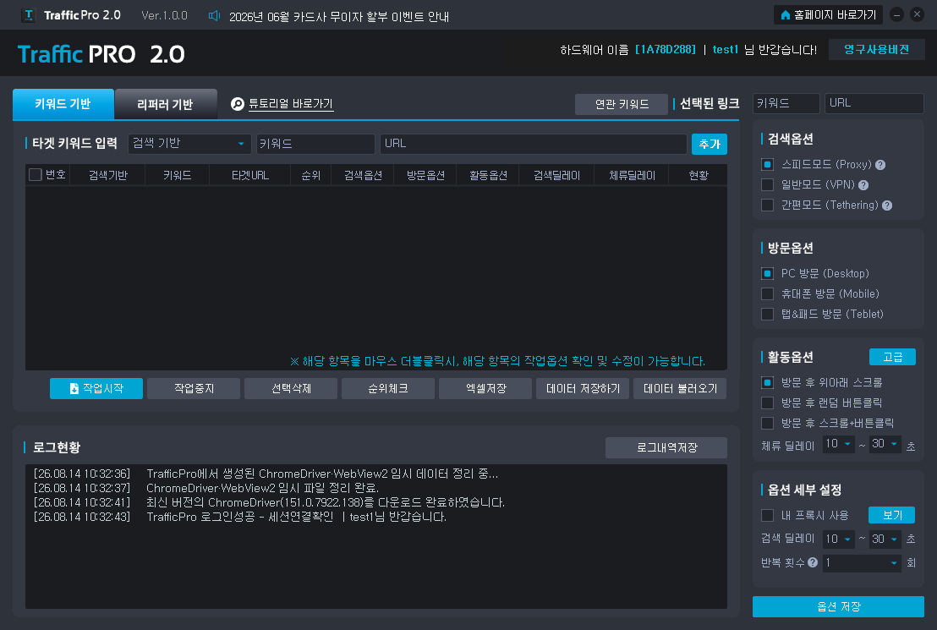
Task: Click the 현황 column header
Action: [x=698, y=175]
